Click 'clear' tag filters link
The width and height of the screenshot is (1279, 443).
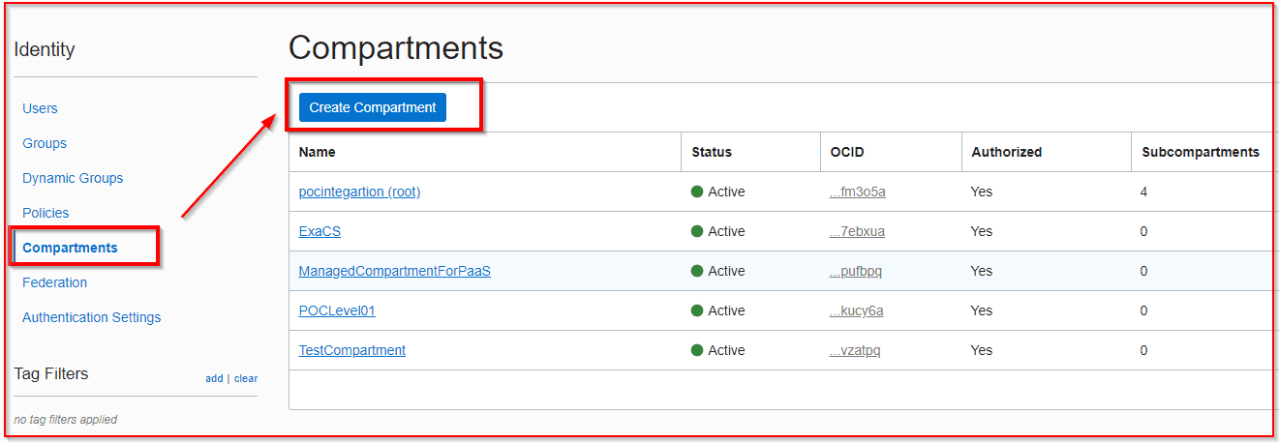tap(246, 378)
